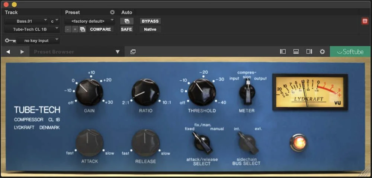This screenshot has height=178, width=372.
Task: Open the Tube-Tech CL 1B plugin selector
Action: [32, 29]
